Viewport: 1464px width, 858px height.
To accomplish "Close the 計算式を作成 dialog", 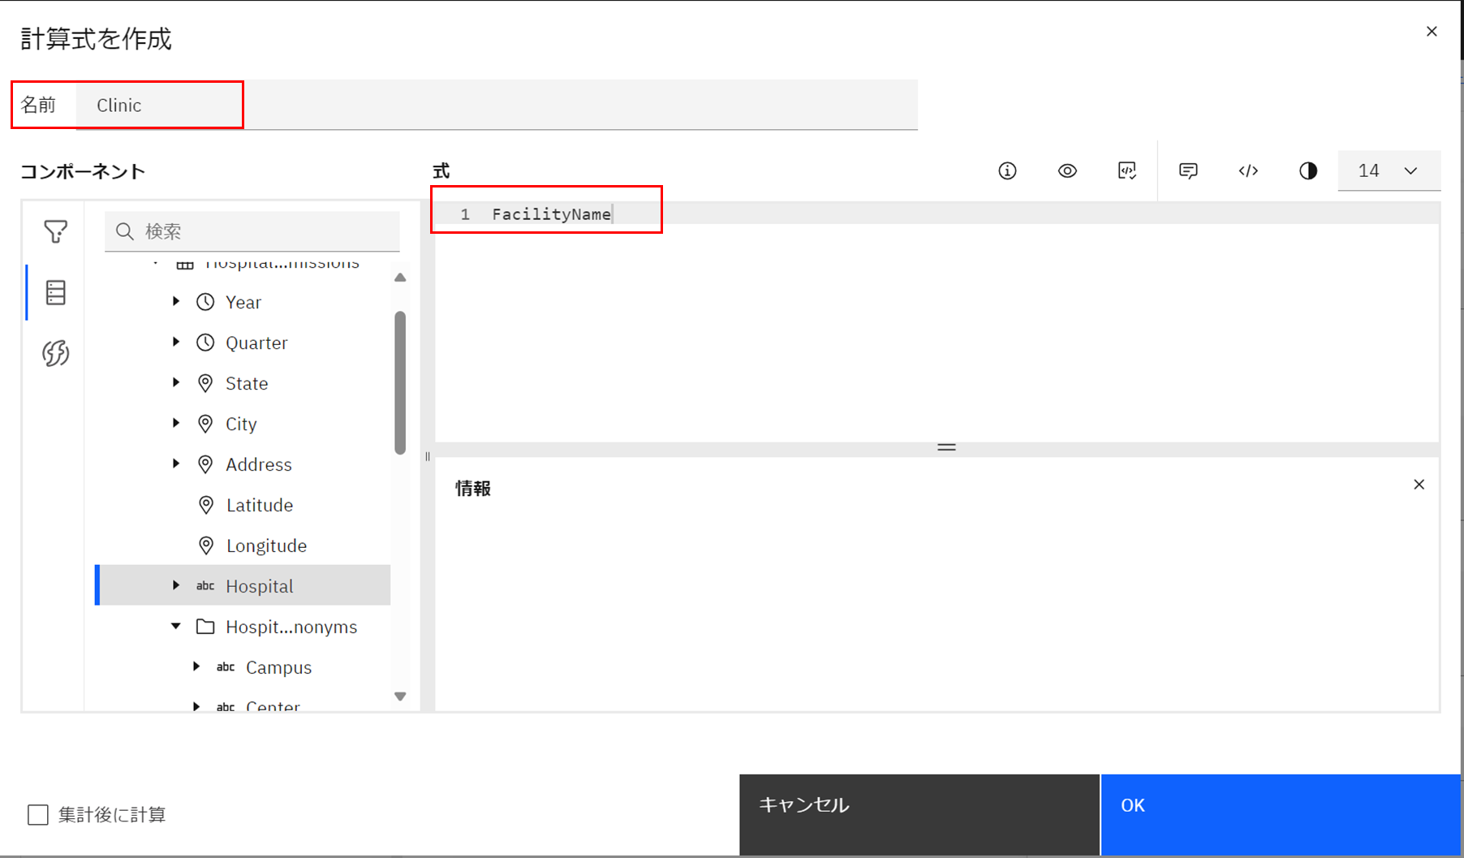I will click(1432, 32).
